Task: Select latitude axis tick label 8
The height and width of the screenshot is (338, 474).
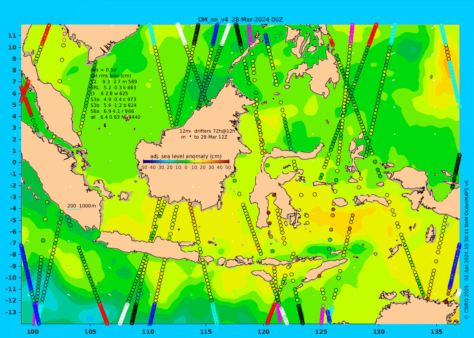Action: (14, 70)
